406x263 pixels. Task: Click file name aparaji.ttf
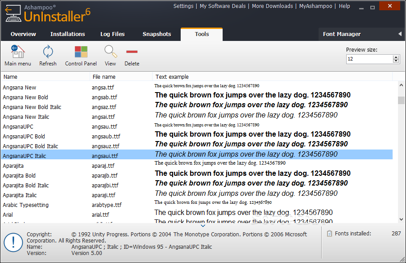104,195
